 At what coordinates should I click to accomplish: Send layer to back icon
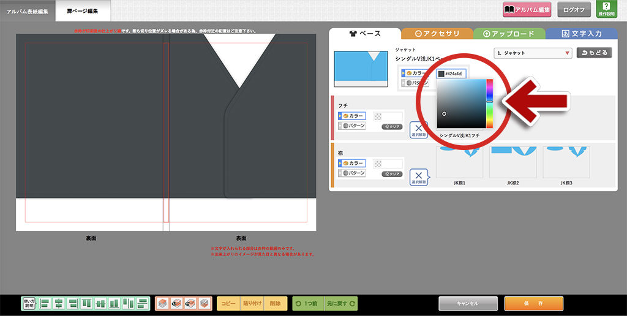[x=204, y=303]
